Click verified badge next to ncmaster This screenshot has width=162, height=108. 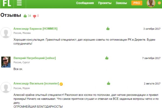click(x=61, y=84)
